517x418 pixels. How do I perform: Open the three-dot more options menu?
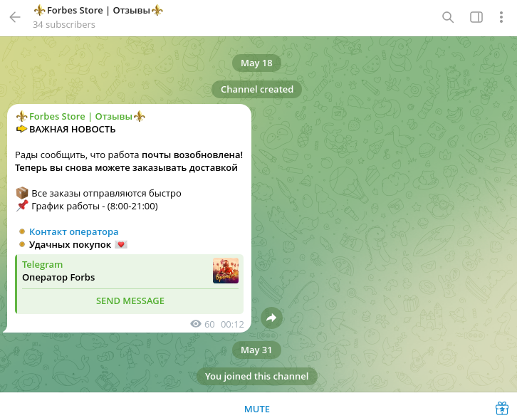pos(501,17)
